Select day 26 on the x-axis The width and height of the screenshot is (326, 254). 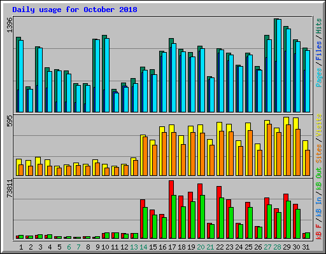(258, 247)
